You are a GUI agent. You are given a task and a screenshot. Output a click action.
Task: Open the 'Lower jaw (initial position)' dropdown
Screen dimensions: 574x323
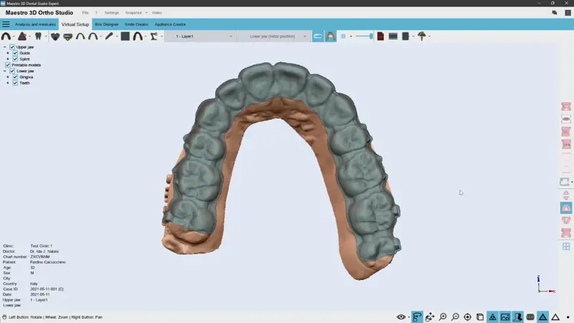coord(274,37)
